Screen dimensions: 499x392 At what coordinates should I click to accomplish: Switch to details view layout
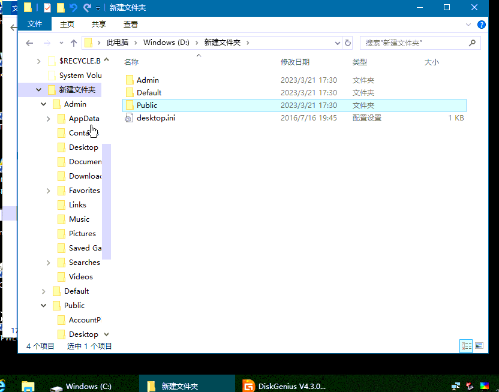(x=466, y=346)
